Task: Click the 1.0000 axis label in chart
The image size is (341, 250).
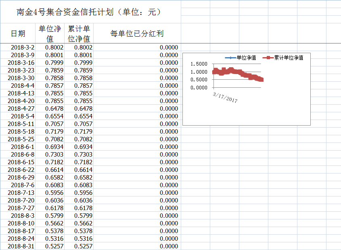Action: point(199,72)
